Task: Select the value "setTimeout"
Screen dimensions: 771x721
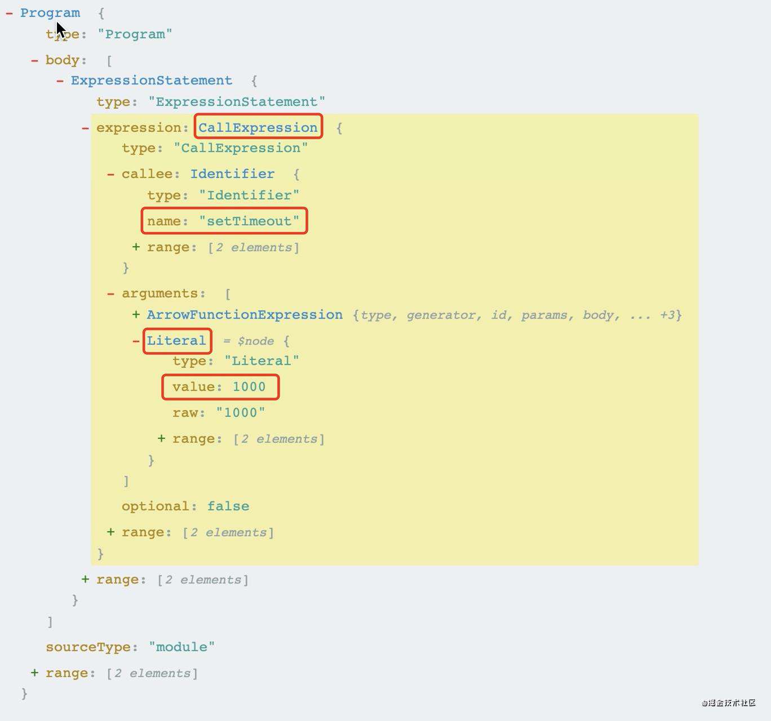Action: 249,221
